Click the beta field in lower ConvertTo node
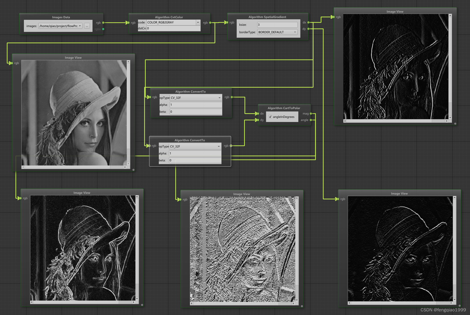This screenshot has width=470, height=315. [195, 160]
